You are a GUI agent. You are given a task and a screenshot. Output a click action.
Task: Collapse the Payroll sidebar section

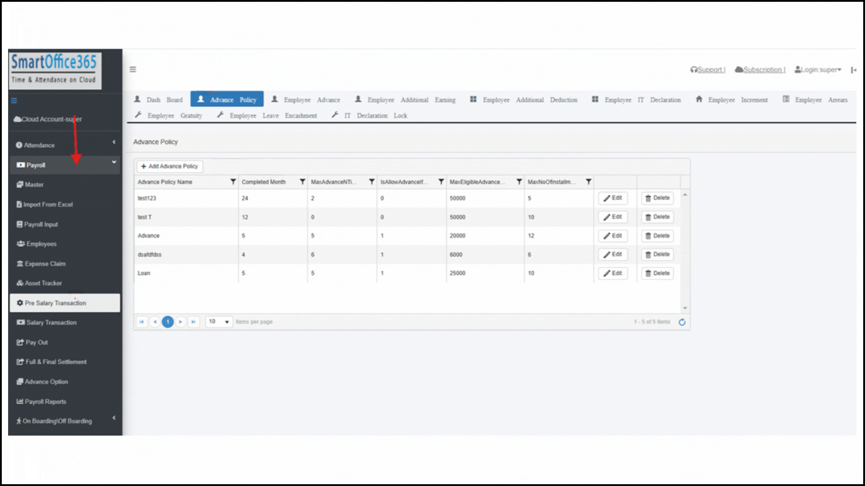(65, 165)
